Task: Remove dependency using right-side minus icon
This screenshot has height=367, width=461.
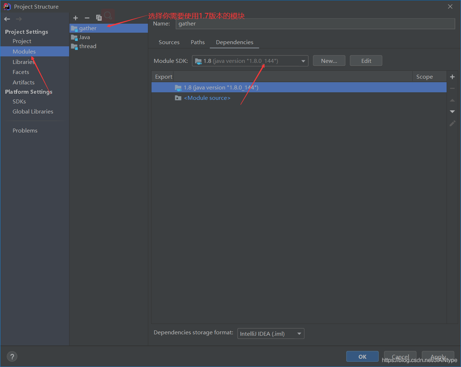Action: coord(452,88)
